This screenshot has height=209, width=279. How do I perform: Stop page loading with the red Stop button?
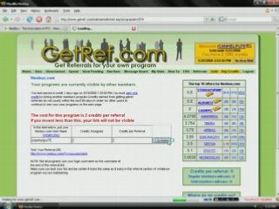[x=39, y=19]
